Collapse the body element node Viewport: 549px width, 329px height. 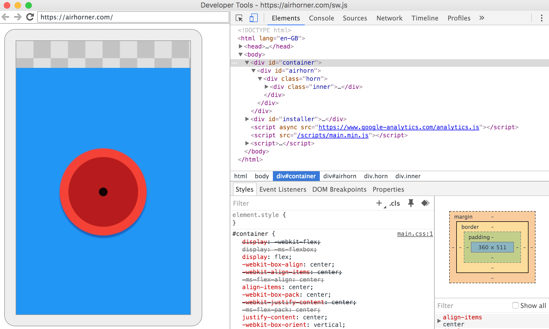click(241, 54)
